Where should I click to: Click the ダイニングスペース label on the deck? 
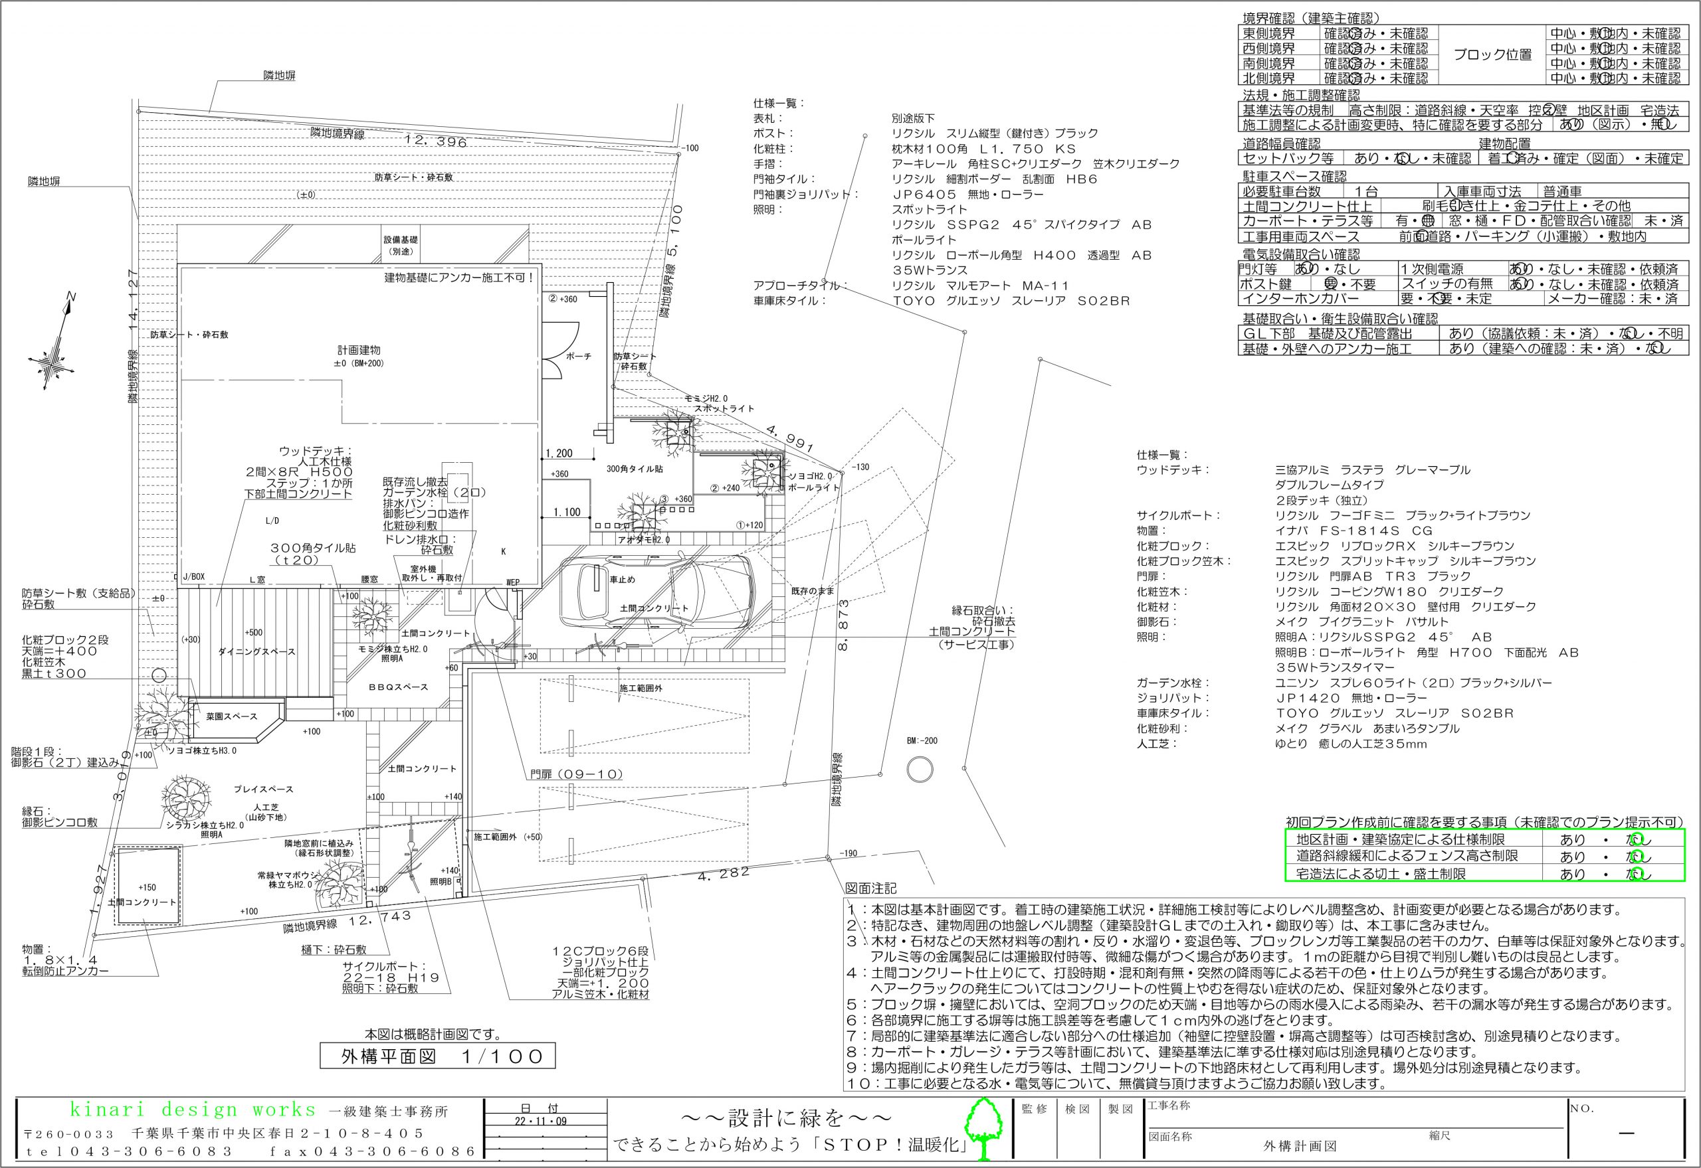(x=256, y=651)
